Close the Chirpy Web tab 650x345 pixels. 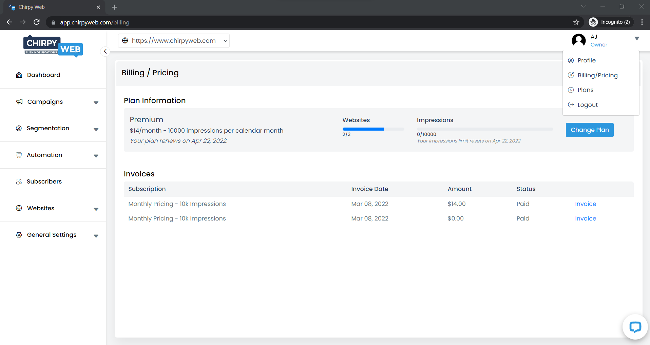coord(98,7)
